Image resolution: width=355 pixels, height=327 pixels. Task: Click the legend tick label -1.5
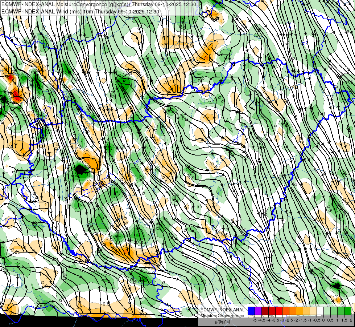[302, 320]
